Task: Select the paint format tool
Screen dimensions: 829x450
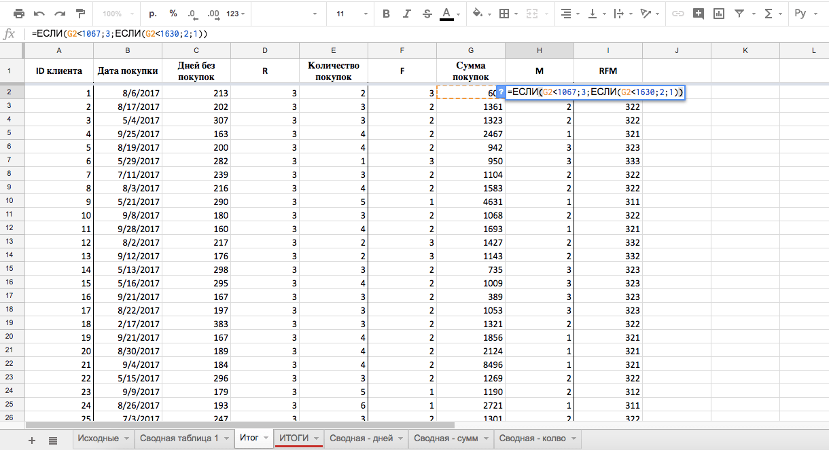Action: click(x=81, y=14)
